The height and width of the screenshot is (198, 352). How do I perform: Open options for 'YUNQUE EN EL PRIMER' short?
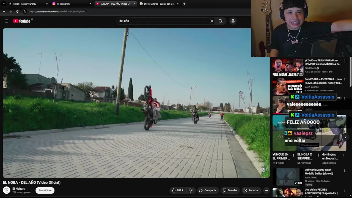click(293, 156)
